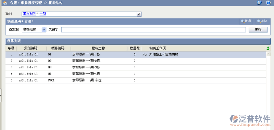Select row for 翡翠绿洲一期4栋
The height and width of the screenshot is (130, 274).
pyautogui.click(x=136, y=74)
